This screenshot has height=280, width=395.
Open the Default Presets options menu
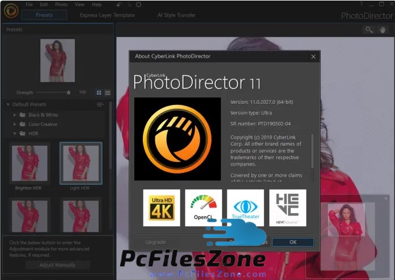tap(100, 105)
